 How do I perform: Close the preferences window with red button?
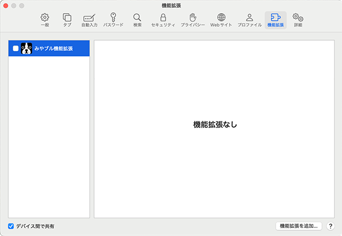(x=6, y=6)
